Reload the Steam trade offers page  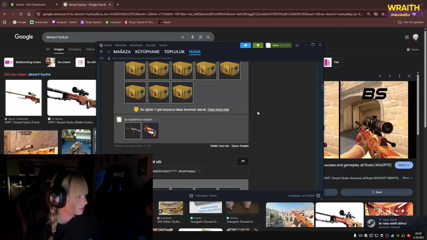click(x=102, y=58)
